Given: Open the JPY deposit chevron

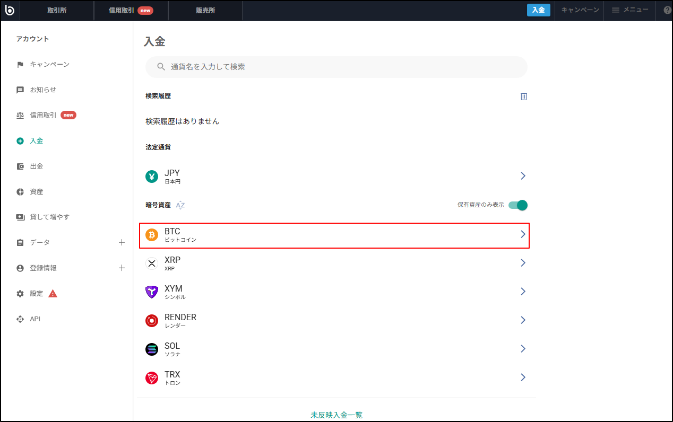Looking at the screenshot, I should (x=523, y=175).
